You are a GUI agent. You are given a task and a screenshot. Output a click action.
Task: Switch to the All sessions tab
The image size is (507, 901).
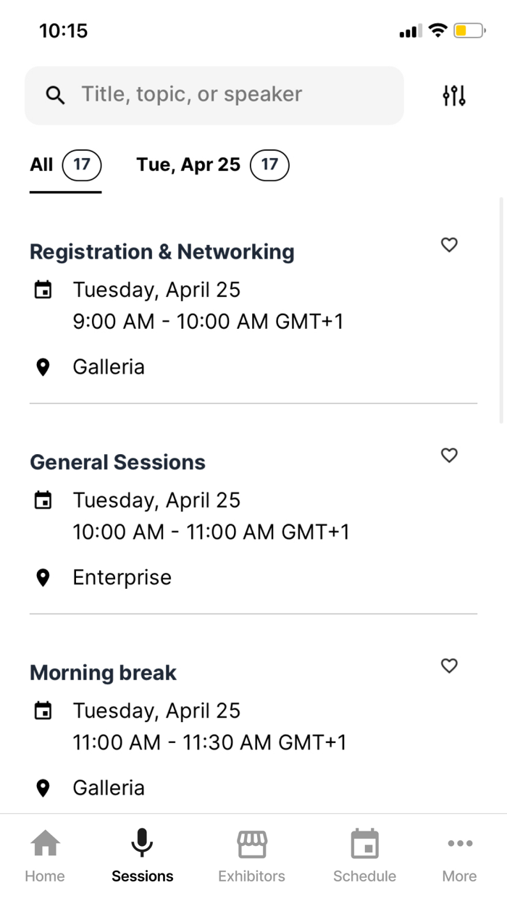tap(65, 165)
